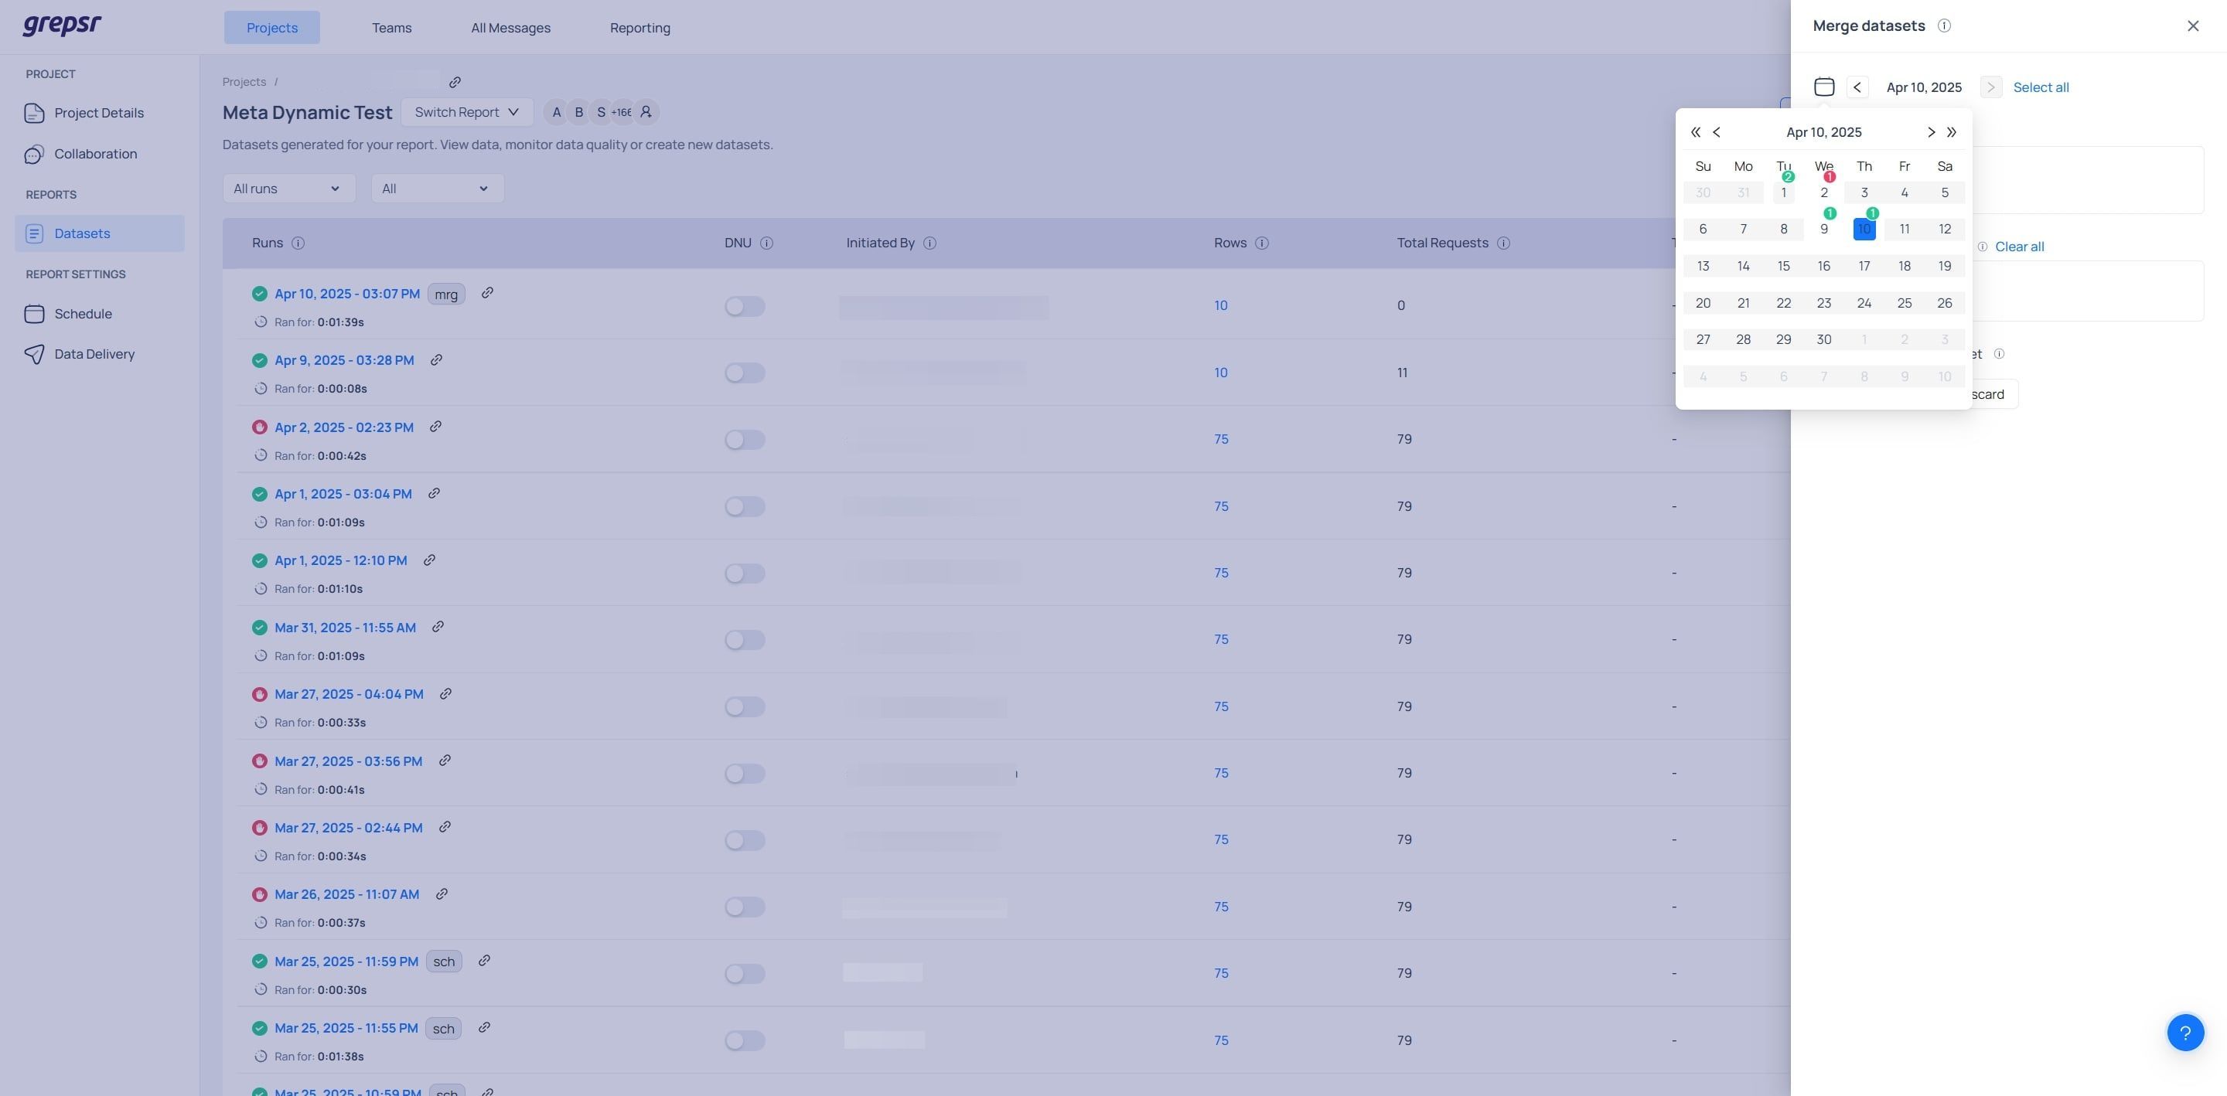Click Select all link in Merge panel

click(x=2041, y=87)
